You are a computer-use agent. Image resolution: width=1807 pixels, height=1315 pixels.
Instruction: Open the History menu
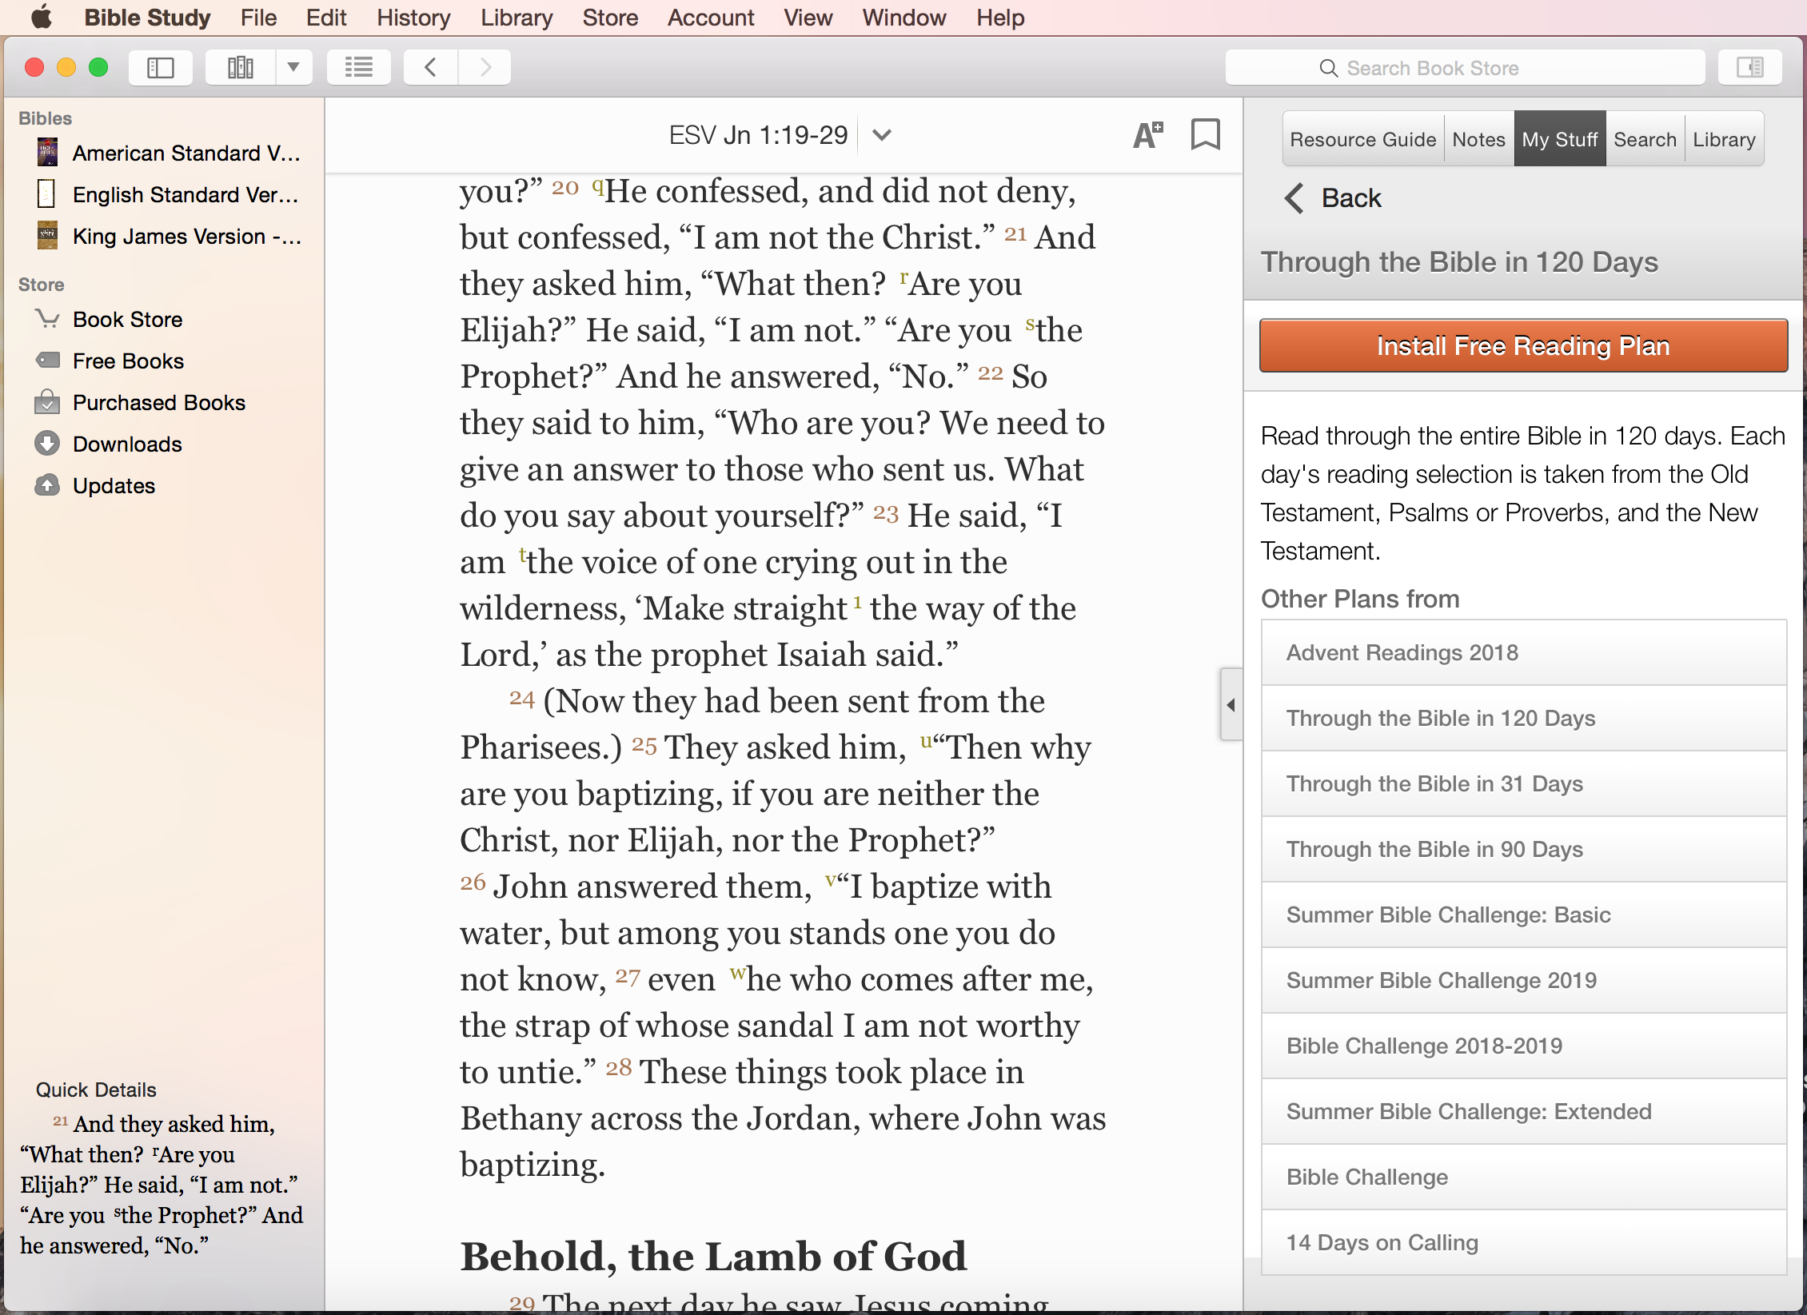click(x=413, y=18)
